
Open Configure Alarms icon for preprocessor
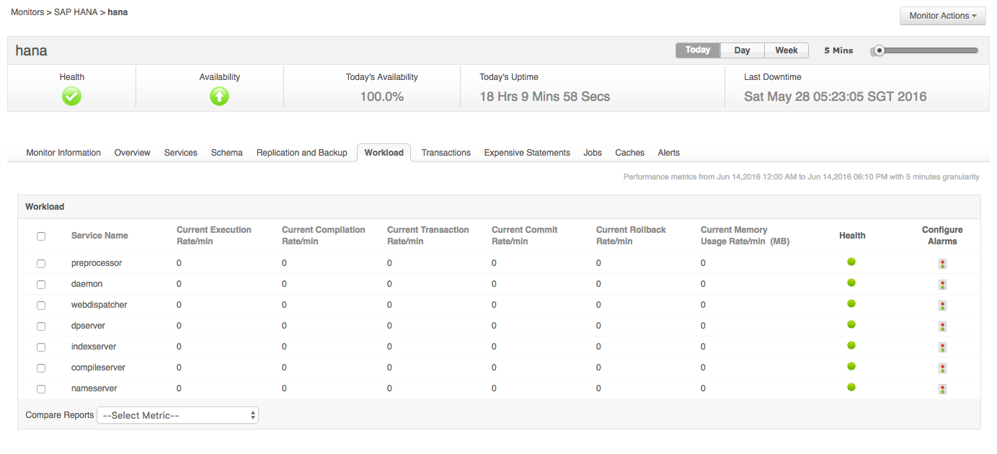pos(942,264)
